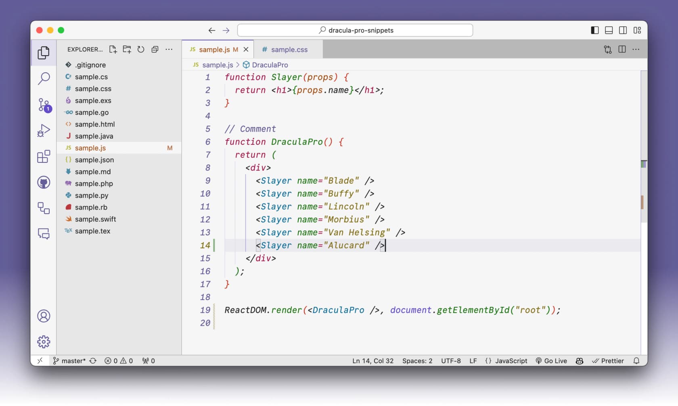Open the Manage settings gear
This screenshot has height=406, width=678.
click(43, 341)
